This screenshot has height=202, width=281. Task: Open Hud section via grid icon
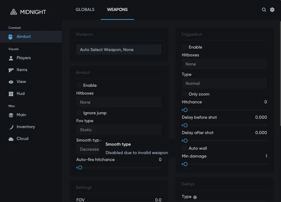pos(11,94)
